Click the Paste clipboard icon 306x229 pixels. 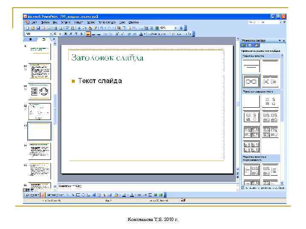tap(90, 28)
